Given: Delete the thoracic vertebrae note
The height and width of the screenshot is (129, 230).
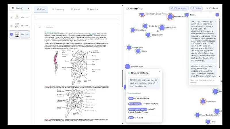Looking at the screenshot, I should (x=215, y=22).
